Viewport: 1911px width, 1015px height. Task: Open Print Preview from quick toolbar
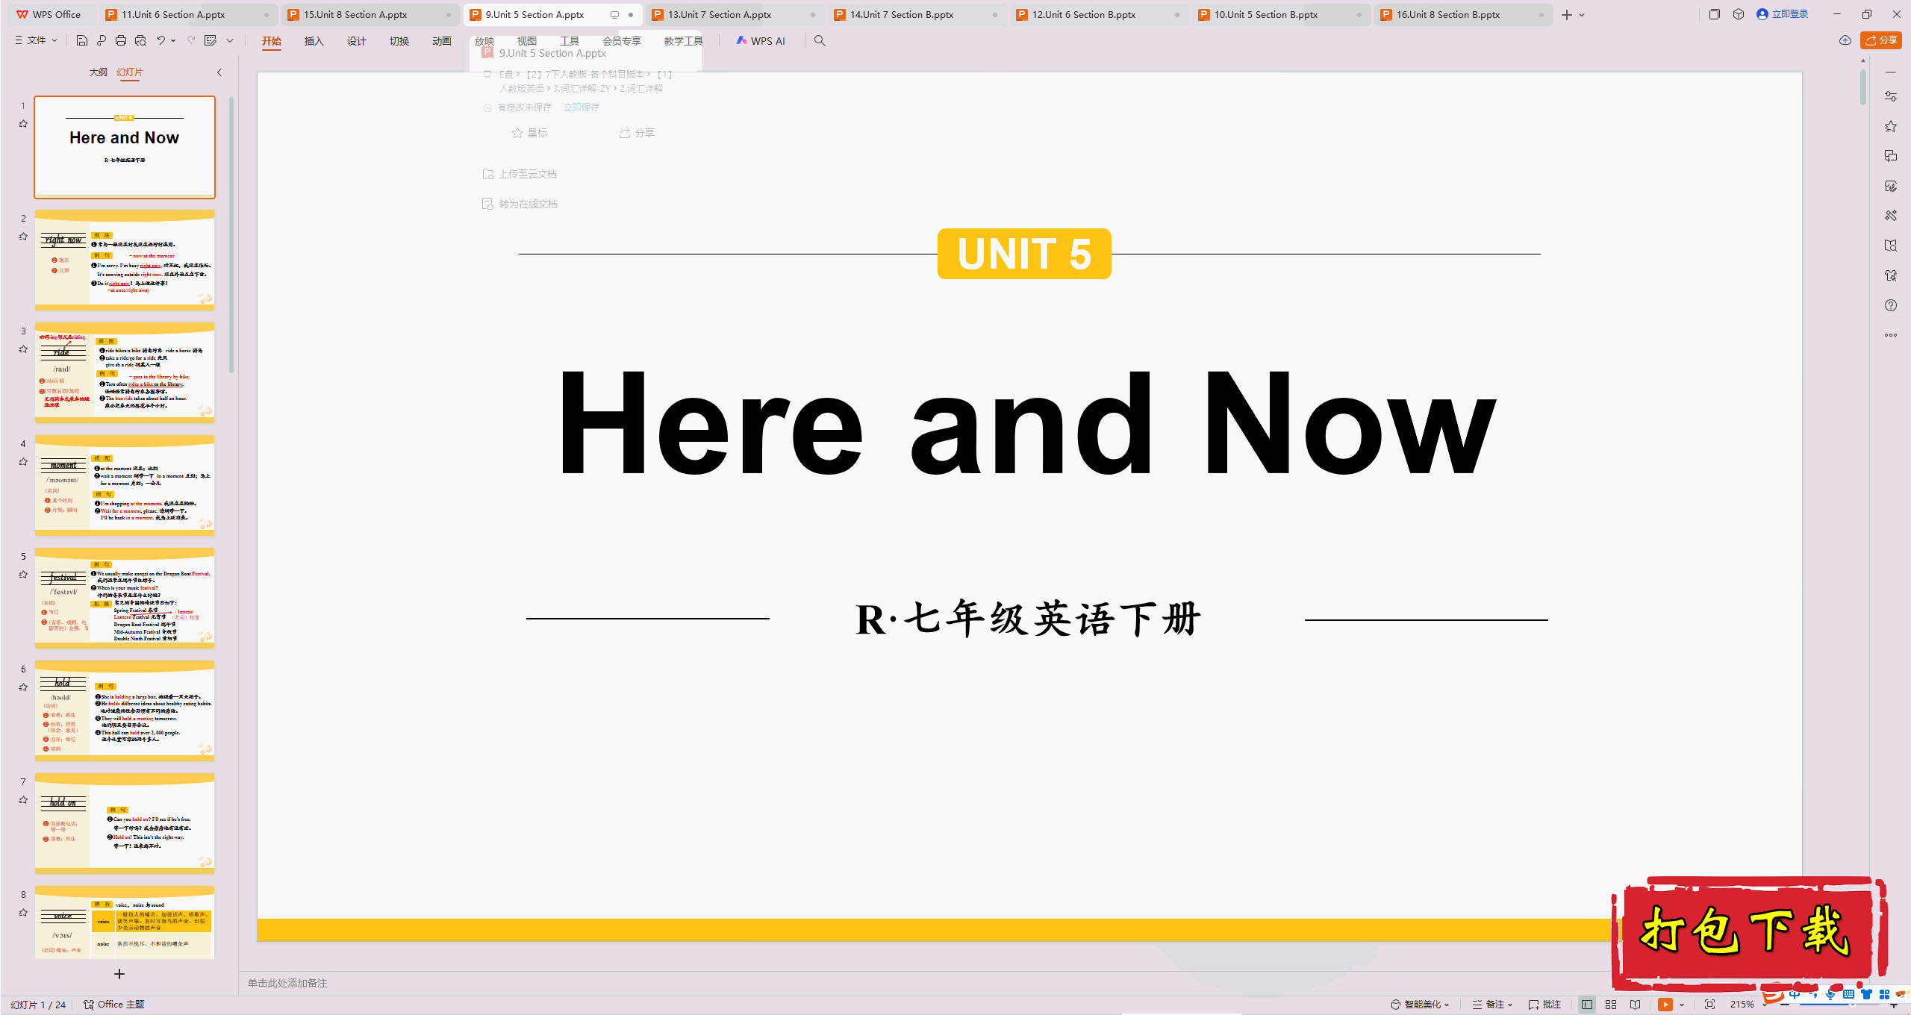(x=140, y=40)
